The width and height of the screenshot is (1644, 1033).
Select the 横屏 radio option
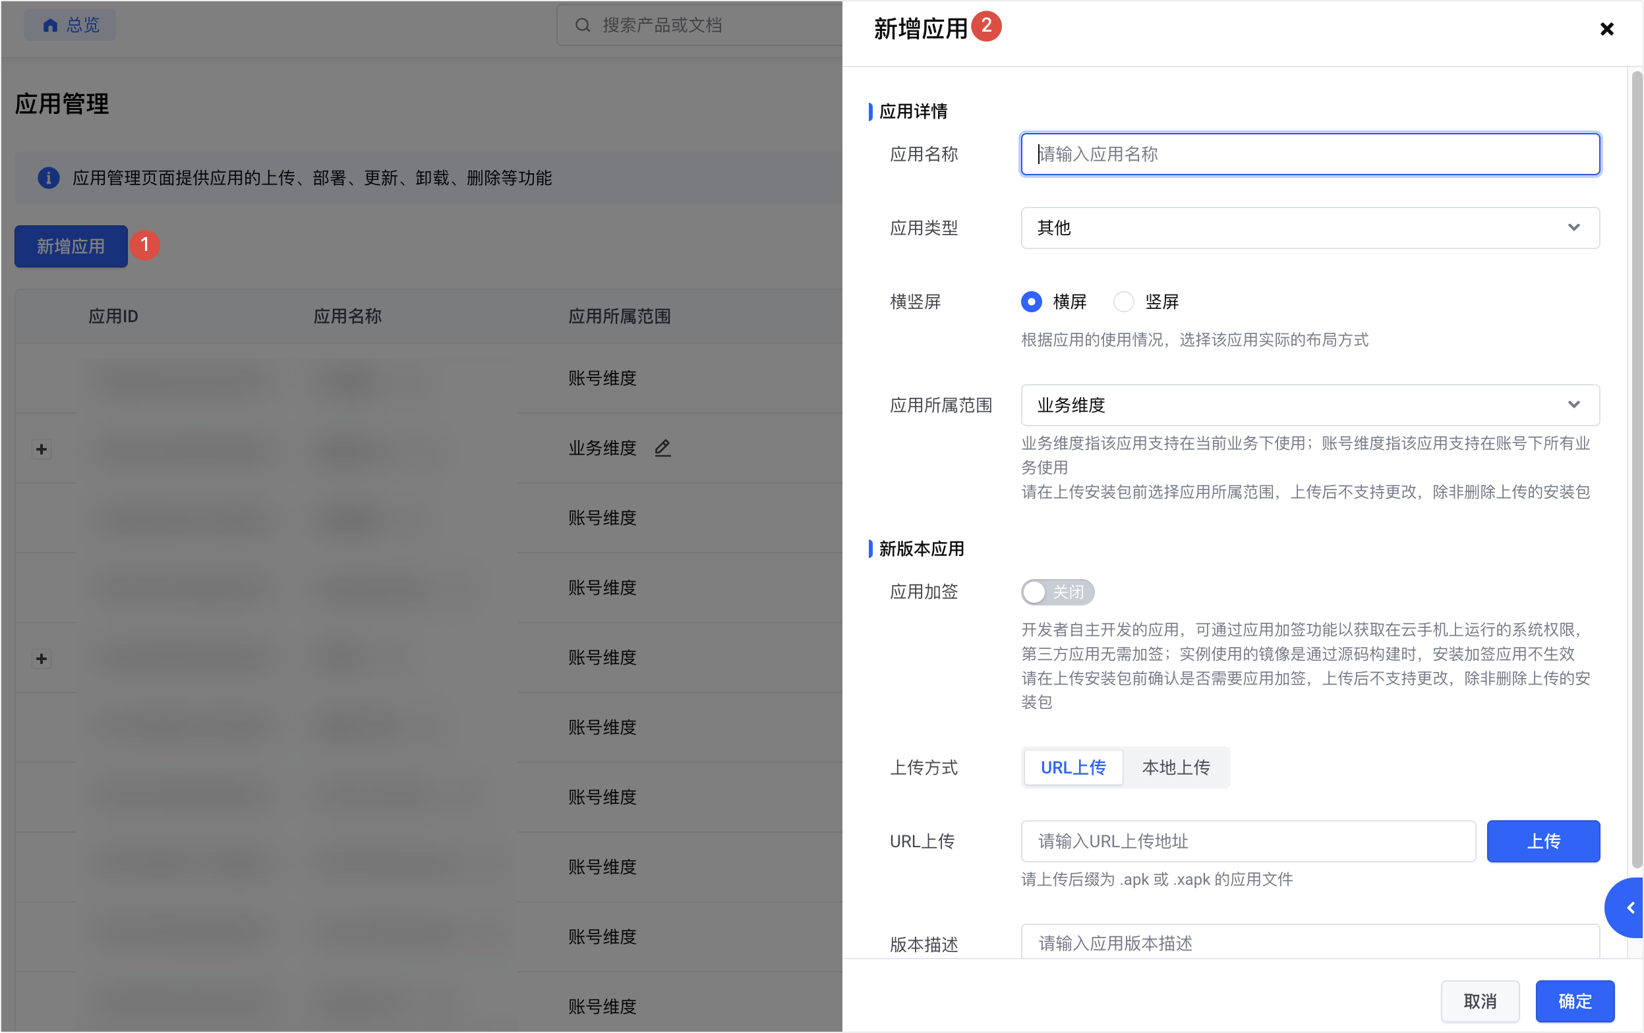[x=1031, y=302]
